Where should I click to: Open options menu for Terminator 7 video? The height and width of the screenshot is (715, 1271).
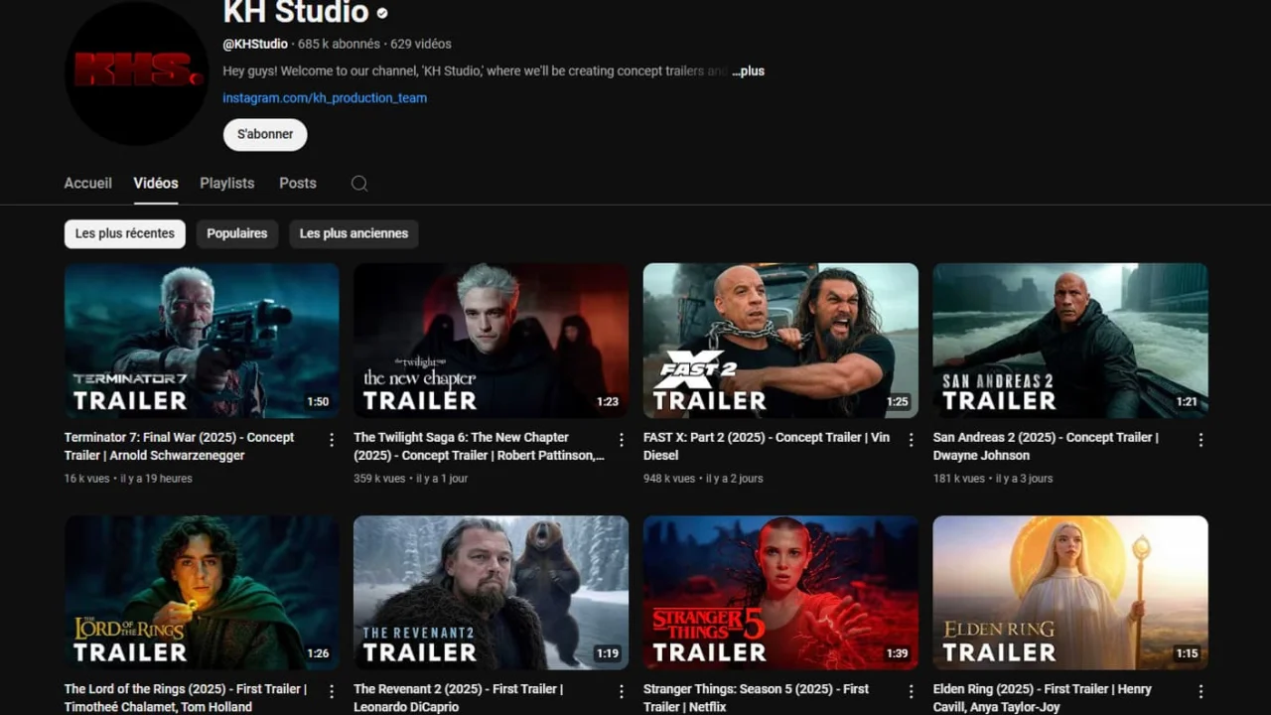coord(332,438)
